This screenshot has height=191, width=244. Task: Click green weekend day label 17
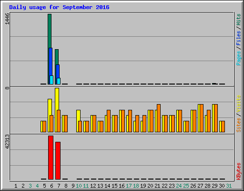129,186
